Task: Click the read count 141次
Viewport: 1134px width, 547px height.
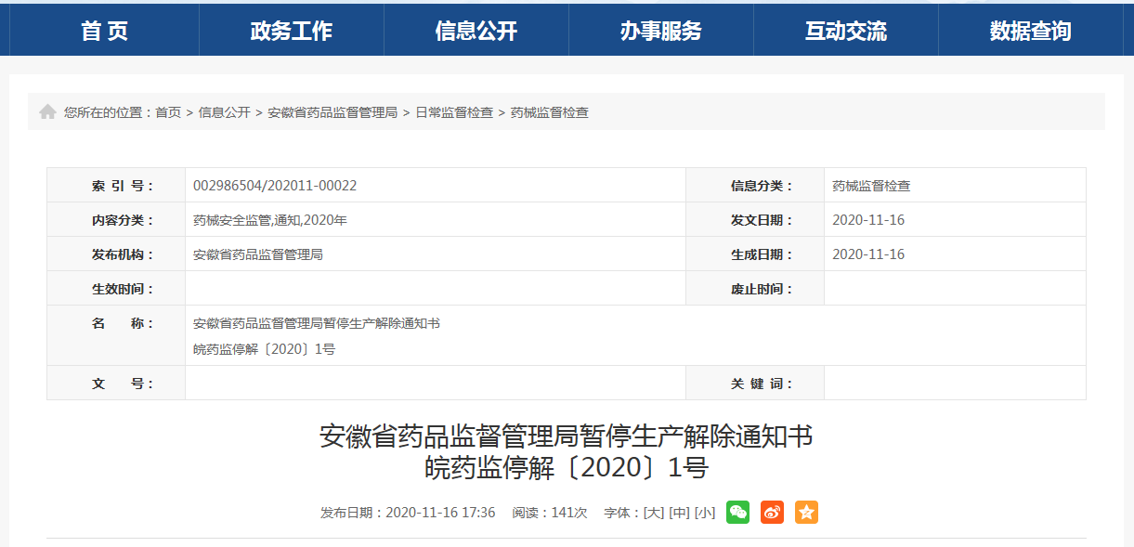Action: [569, 513]
